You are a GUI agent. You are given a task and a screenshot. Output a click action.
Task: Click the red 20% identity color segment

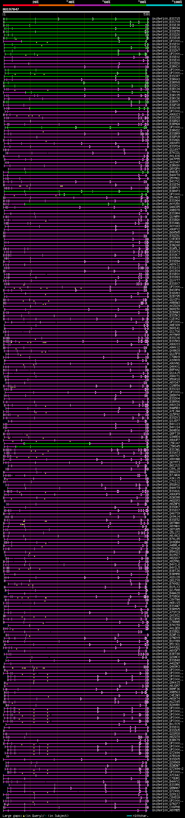point(21,5)
